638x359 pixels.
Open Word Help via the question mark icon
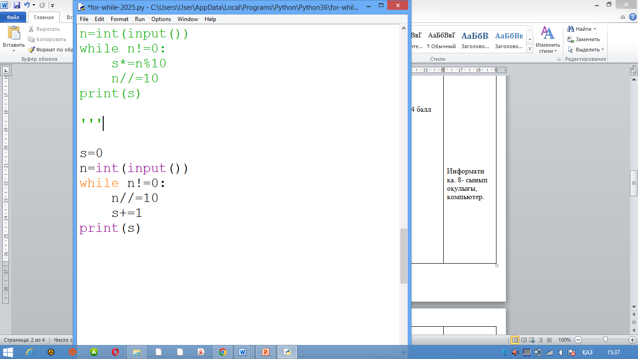point(632,17)
